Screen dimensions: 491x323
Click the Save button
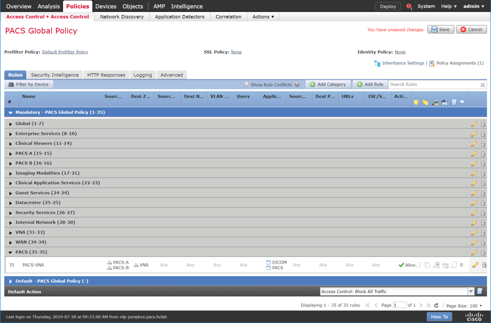click(440, 29)
